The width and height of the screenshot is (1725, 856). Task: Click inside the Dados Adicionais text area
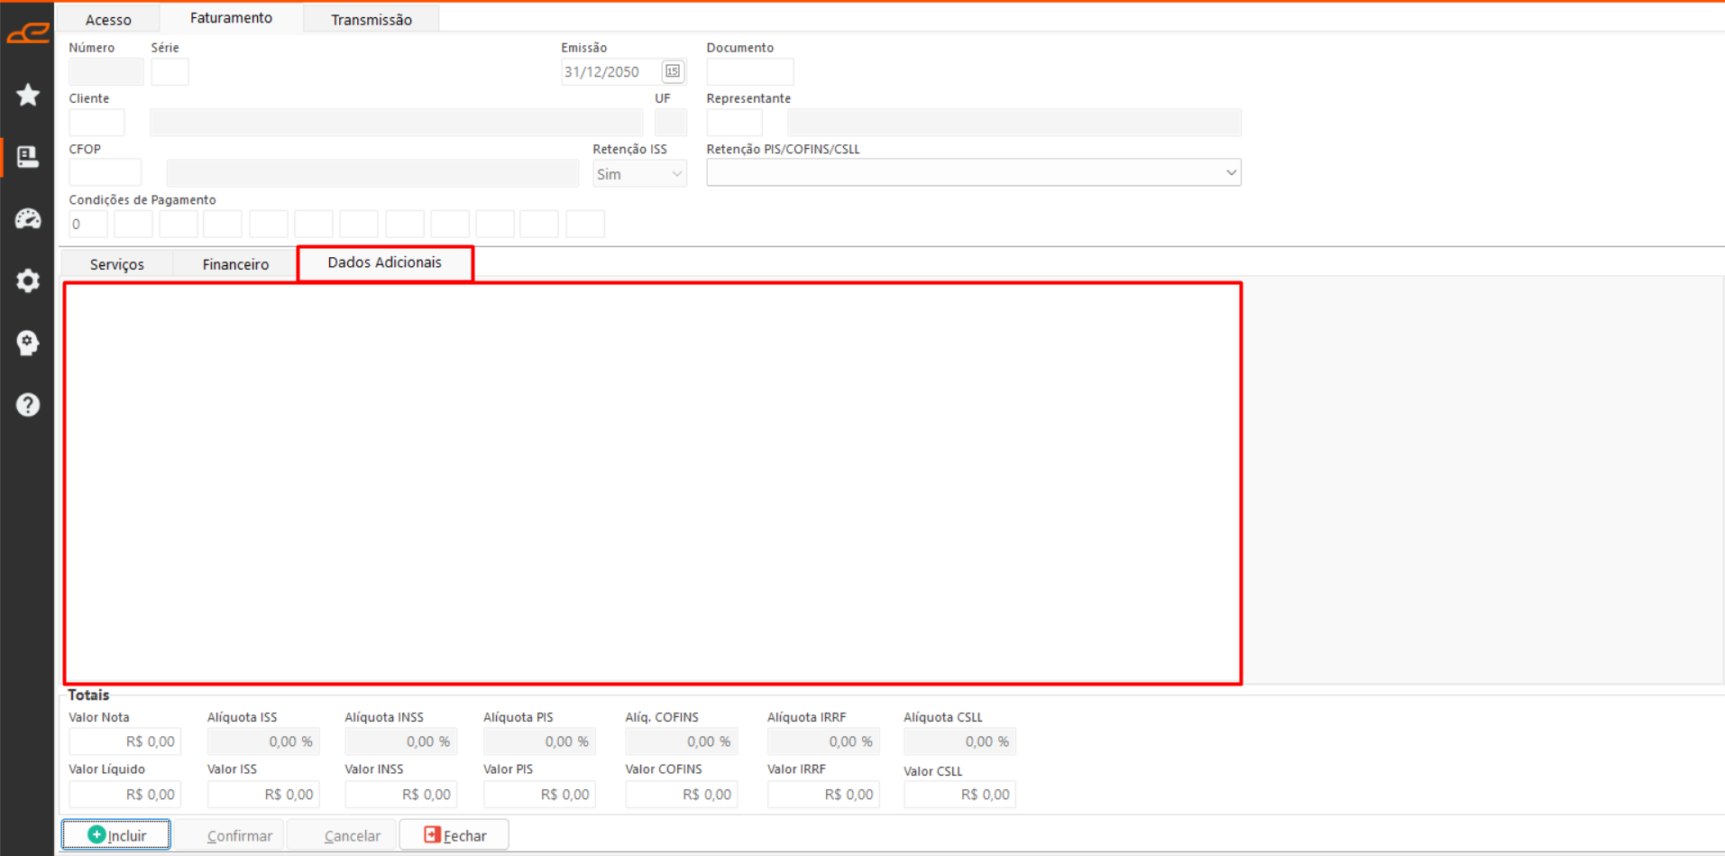point(652,483)
